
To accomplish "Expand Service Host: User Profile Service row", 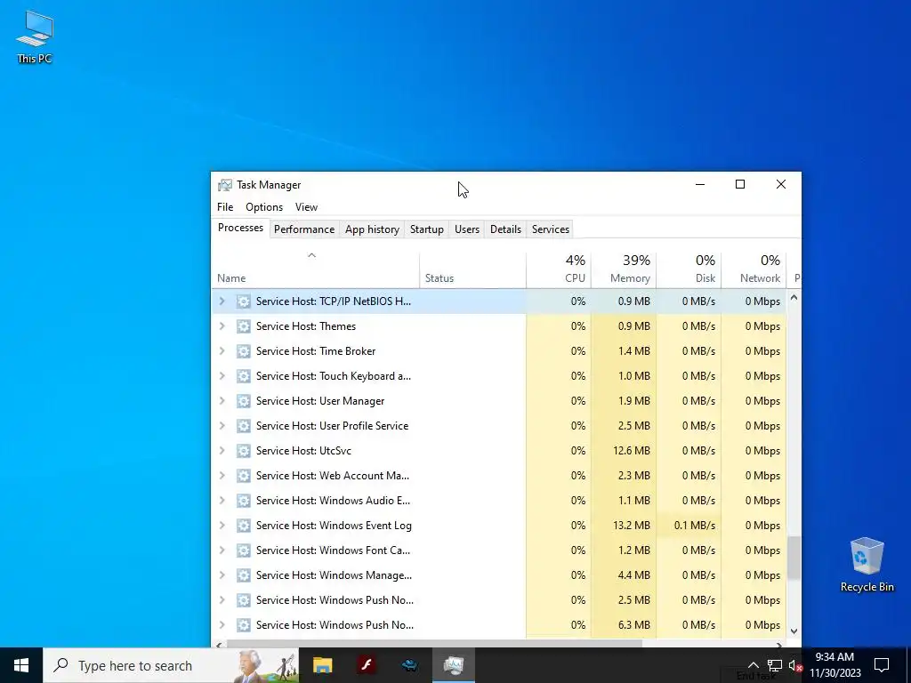I will (222, 426).
